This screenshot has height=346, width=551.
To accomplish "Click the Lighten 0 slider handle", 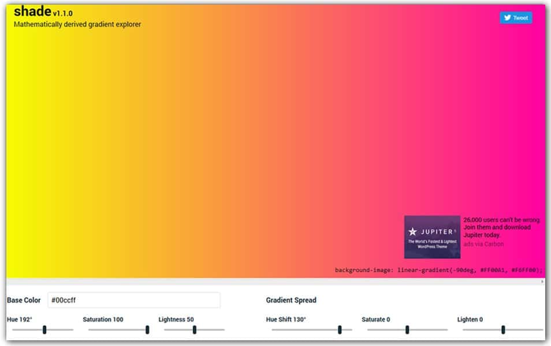I will [502, 329].
